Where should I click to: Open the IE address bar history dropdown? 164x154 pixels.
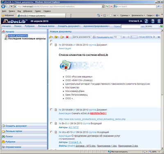[x=103, y=6]
